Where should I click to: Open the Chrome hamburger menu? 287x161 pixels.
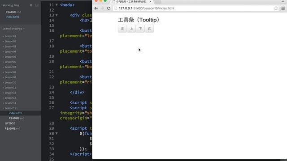click(283, 8)
